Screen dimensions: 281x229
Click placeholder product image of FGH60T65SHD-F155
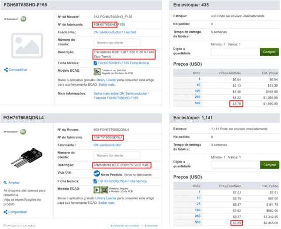click(27, 46)
